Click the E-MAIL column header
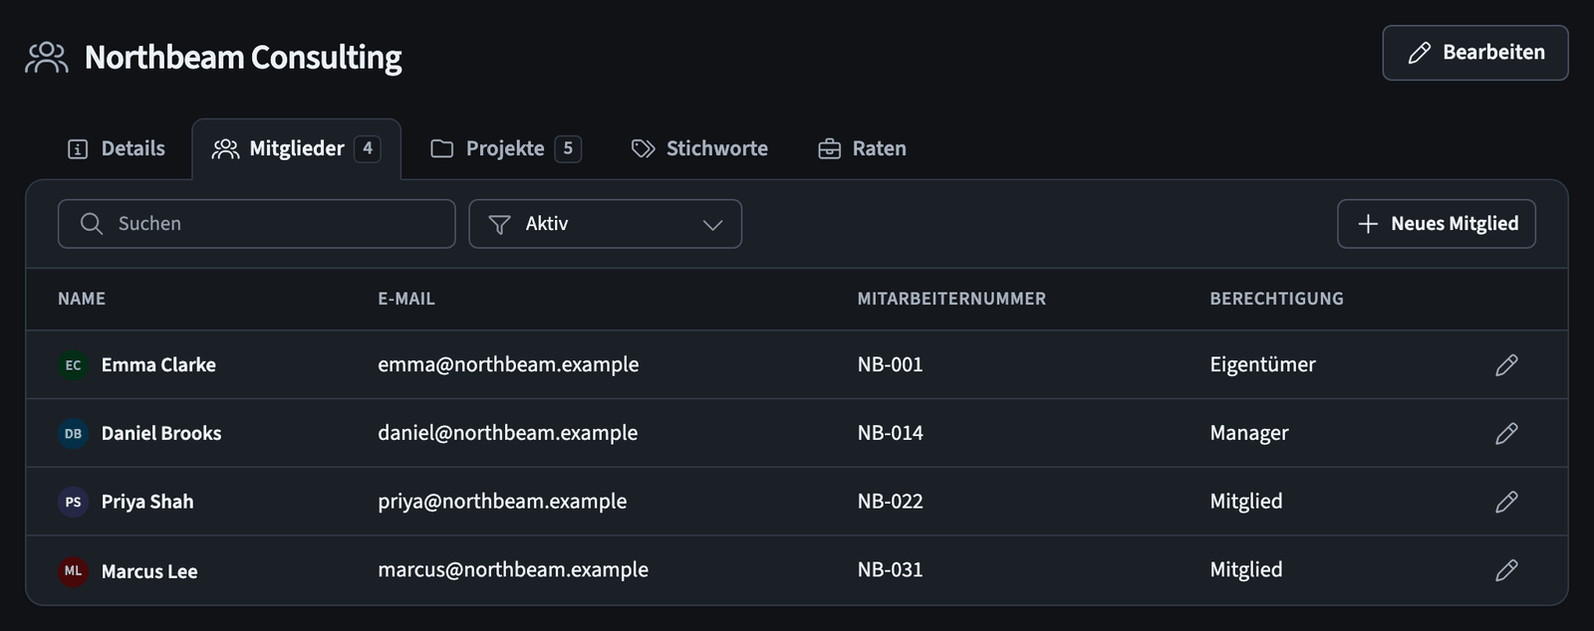 click(406, 299)
